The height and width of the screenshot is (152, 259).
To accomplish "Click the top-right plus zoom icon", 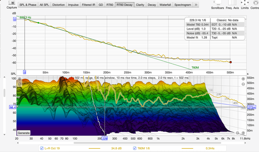I will pyautogui.click(x=243, y=79).
